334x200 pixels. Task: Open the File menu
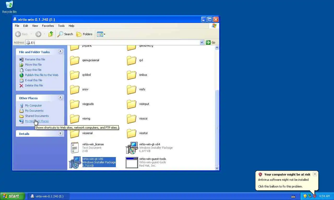coord(17,26)
